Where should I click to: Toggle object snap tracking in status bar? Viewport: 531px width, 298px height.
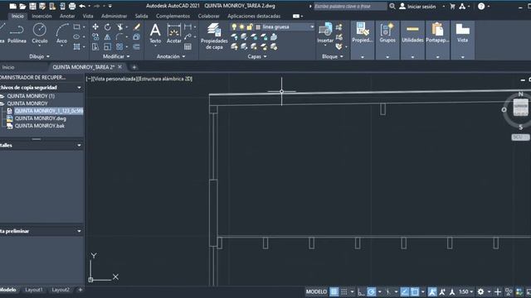tap(404, 292)
